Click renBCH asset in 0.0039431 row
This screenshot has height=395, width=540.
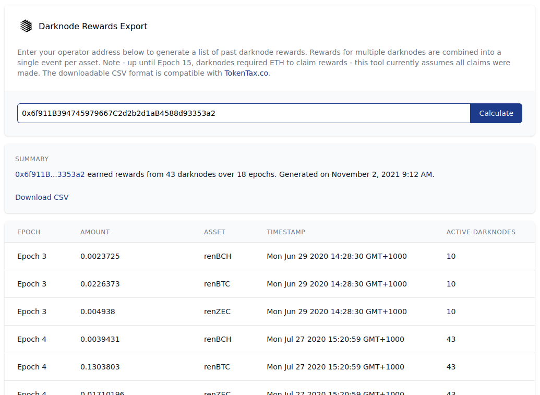(x=218, y=339)
